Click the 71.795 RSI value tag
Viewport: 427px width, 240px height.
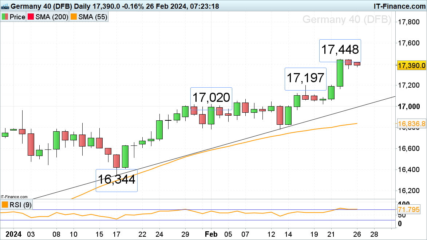pyautogui.click(x=411, y=210)
